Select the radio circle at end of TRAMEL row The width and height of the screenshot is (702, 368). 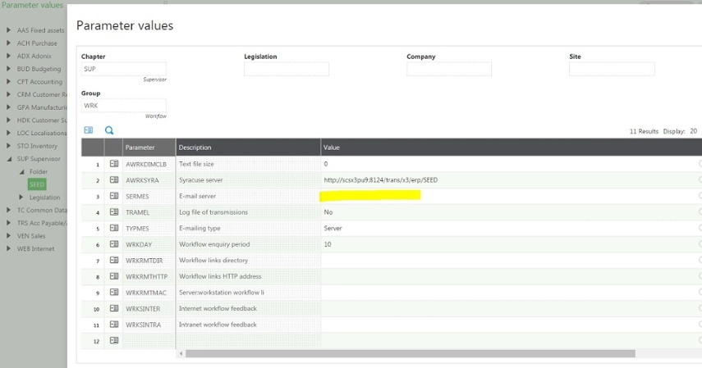pos(700,212)
